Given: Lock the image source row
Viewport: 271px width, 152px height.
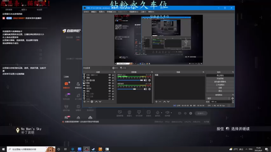Looking at the screenshot, I should pos(113,83).
